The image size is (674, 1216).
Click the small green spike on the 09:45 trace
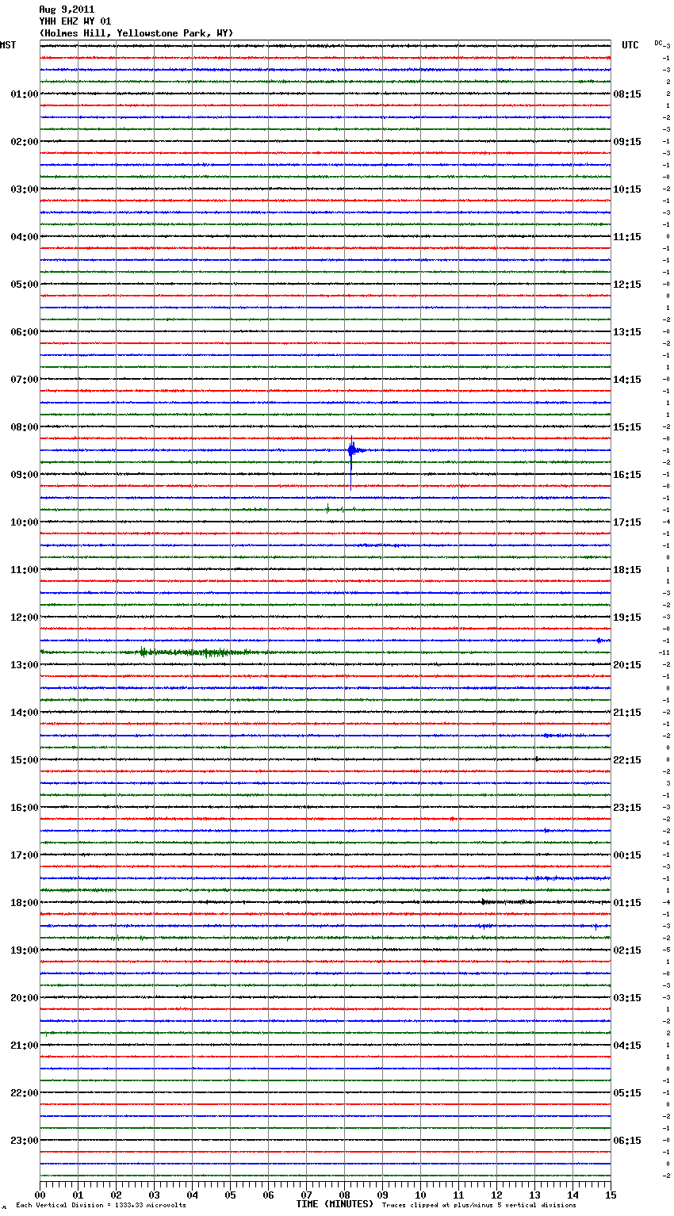327,509
